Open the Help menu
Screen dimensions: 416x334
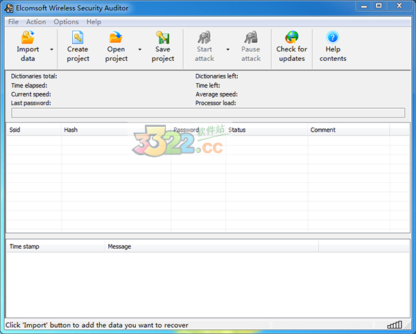[94, 21]
